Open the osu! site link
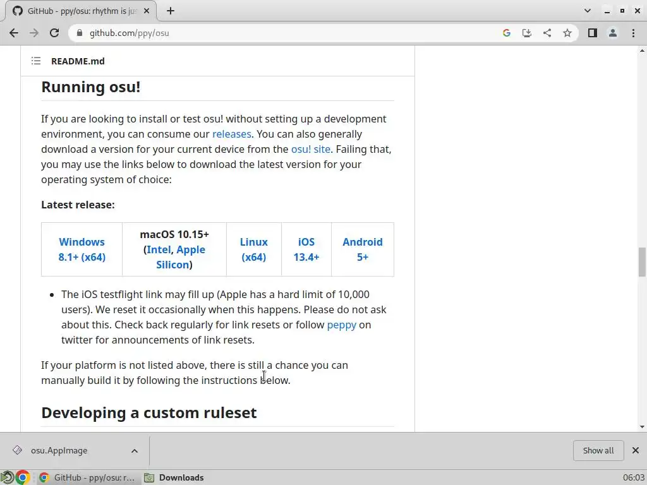This screenshot has width=647, height=485. [311, 149]
